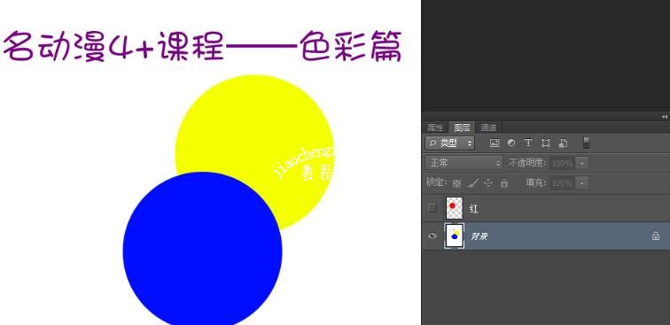This screenshot has height=325, width=670.
Task: Filter layers by pixel image type
Action: point(495,143)
